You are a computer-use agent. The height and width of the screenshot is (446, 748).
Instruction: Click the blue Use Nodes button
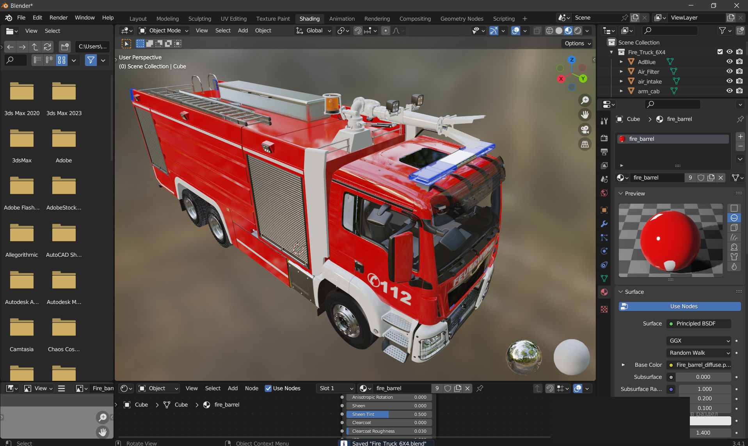click(680, 306)
